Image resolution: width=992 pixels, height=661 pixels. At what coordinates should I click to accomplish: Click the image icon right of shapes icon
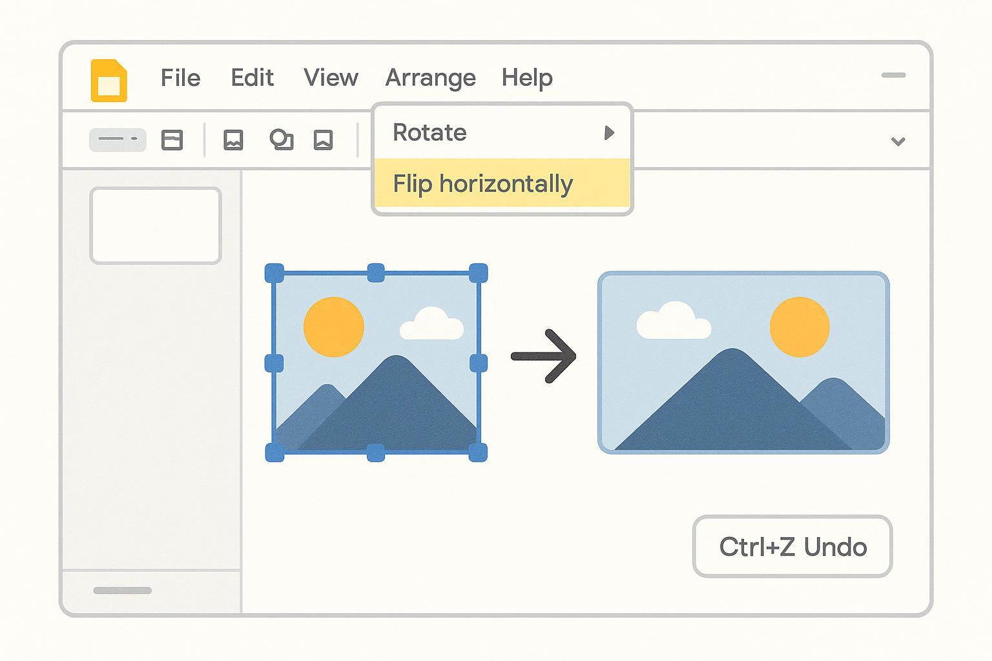323,140
